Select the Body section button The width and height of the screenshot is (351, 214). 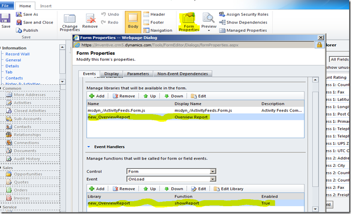tap(133, 22)
